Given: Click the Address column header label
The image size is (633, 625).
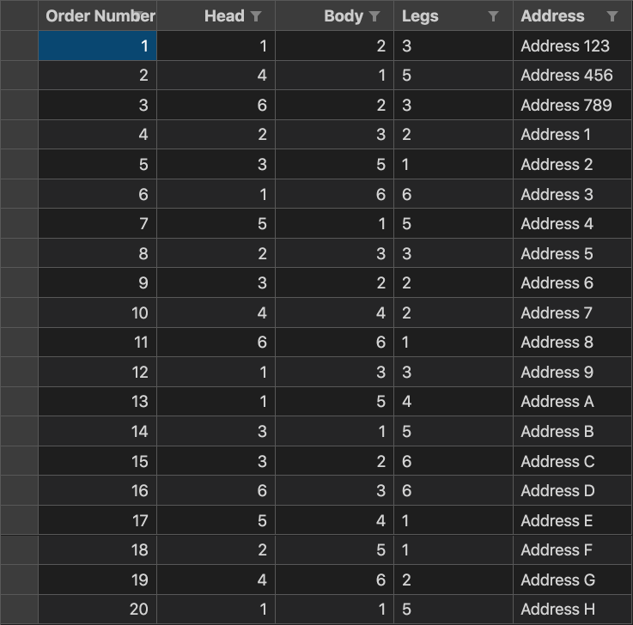Looking at the screenshot, I should tap(552, 16).
